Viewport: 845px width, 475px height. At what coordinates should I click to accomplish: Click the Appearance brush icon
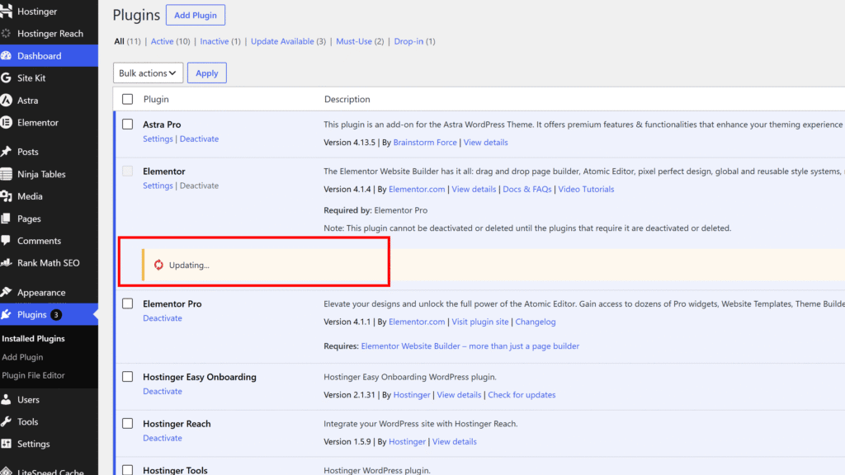tap(6, 292)
